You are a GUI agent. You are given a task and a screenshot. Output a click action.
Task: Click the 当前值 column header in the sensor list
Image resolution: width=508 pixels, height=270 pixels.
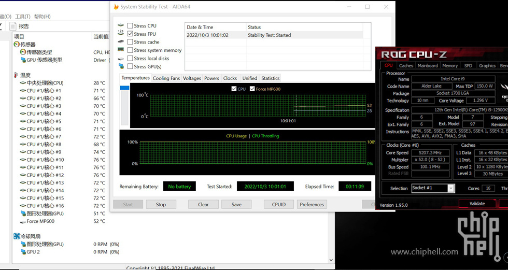pyautogui.click(x=101, y=37)
